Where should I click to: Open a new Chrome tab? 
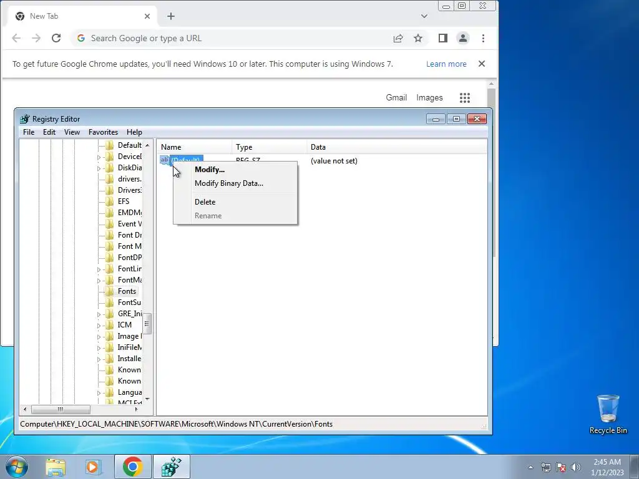pyautogui.click(x=171, y=16)
